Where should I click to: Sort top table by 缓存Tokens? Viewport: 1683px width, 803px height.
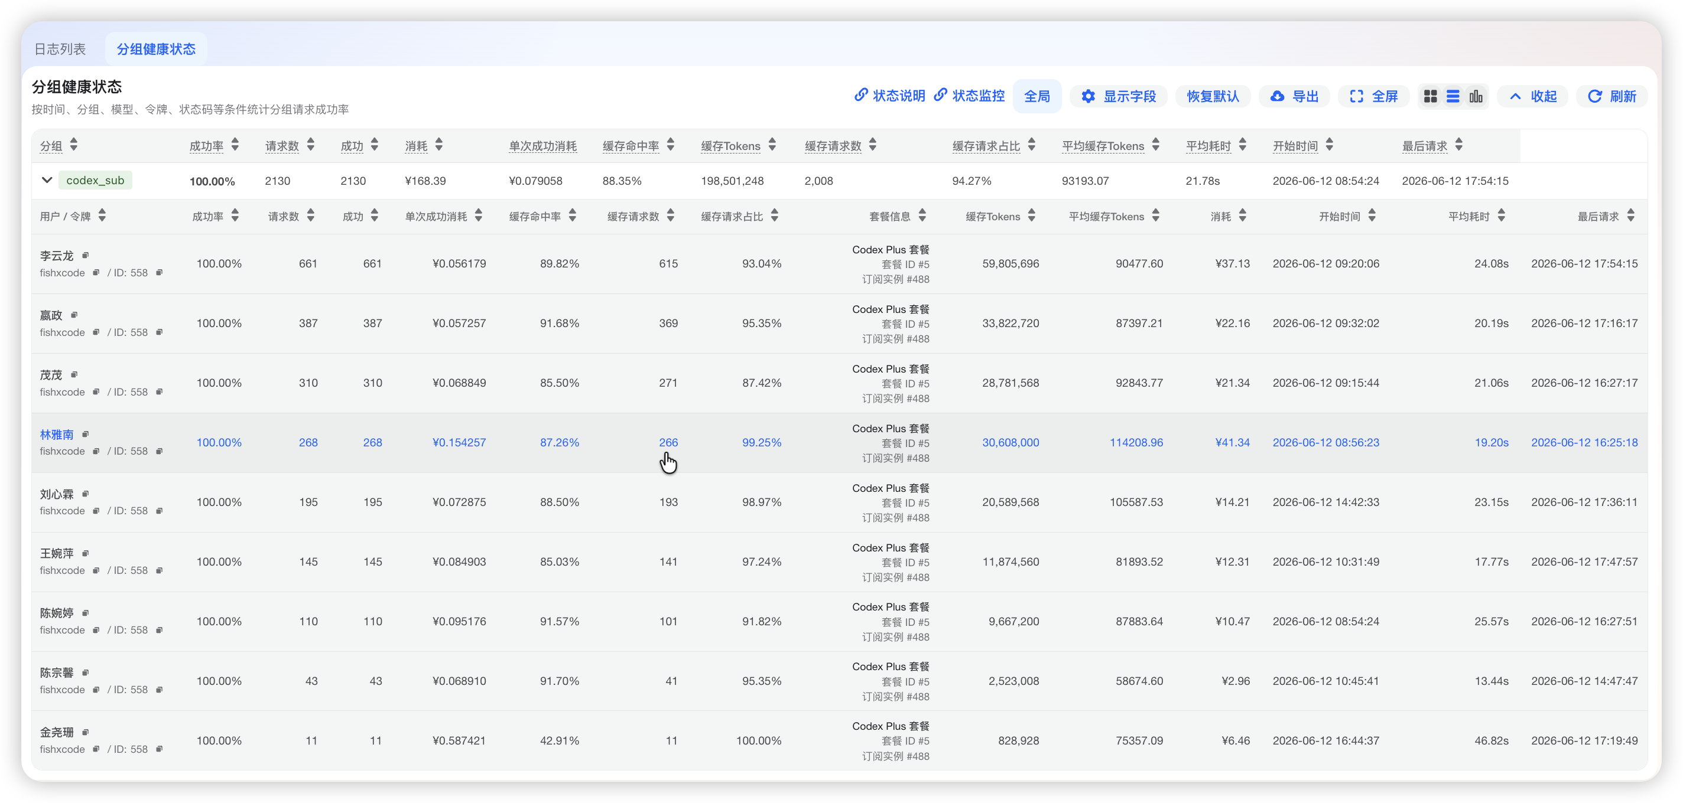(772, 145)
